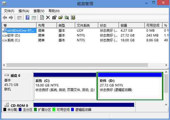The image size is (170, 120).
Task: Select the 软件 (D:) volume row
Action: coord(85,35)
